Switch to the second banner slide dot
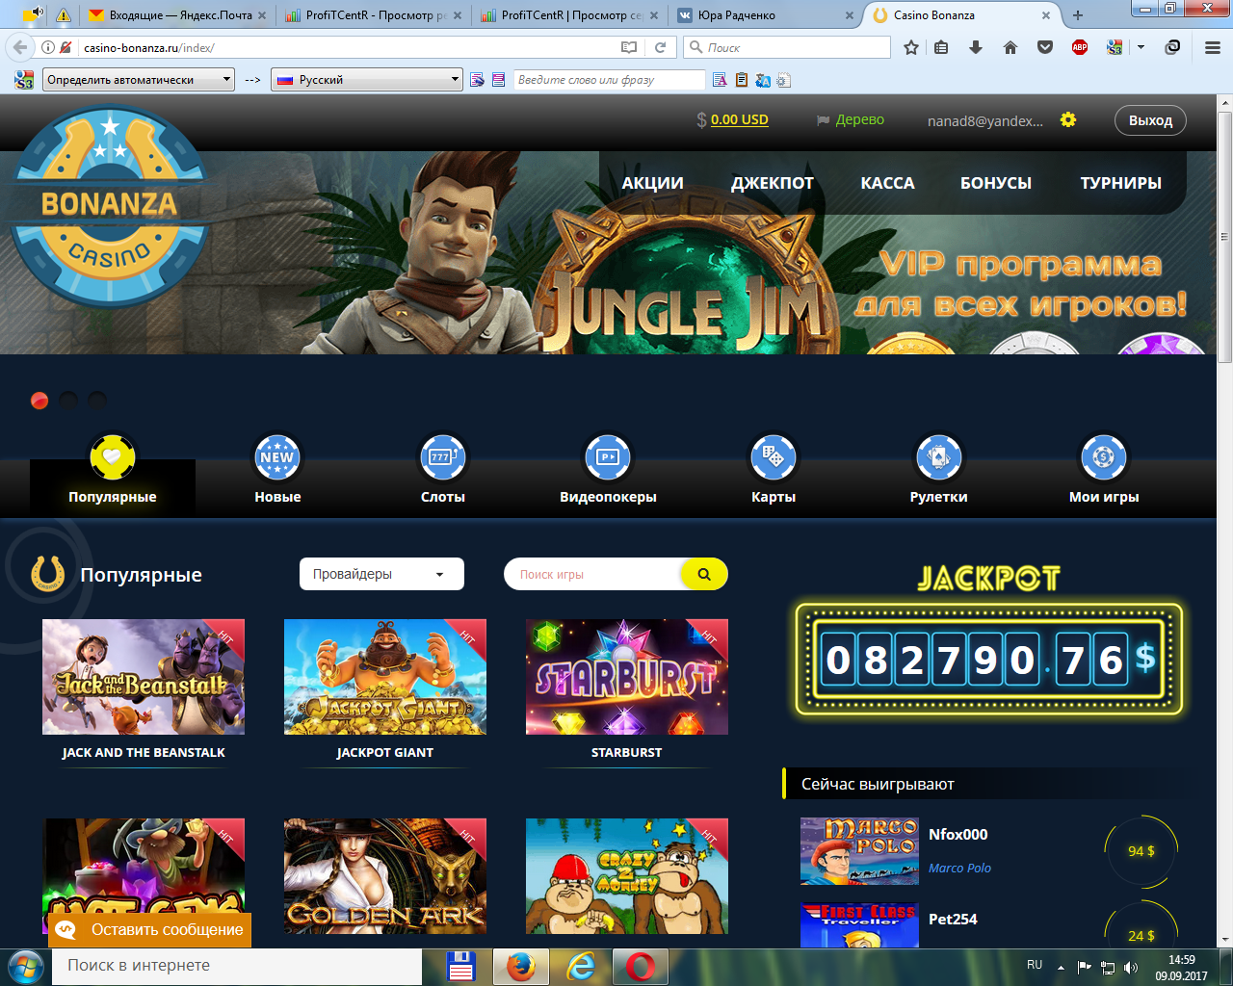This screenshot has width=1233, height=986. coord(68,401)
